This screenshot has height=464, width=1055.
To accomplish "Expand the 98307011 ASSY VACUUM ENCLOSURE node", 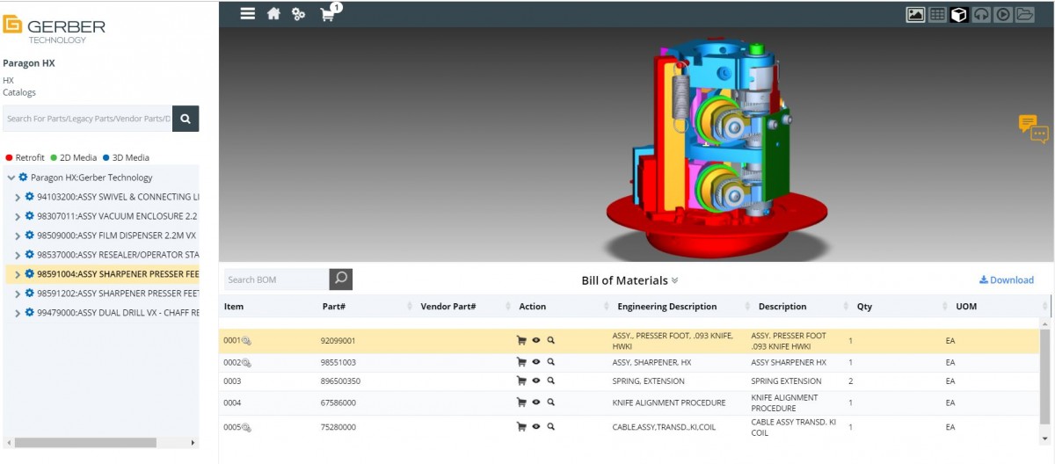I will pos(18,216).
